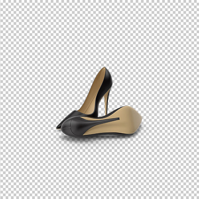Click transparent checkerboard area above the shoes
The height and width of the screenshot is (199, 199).
tap(99, 33)
